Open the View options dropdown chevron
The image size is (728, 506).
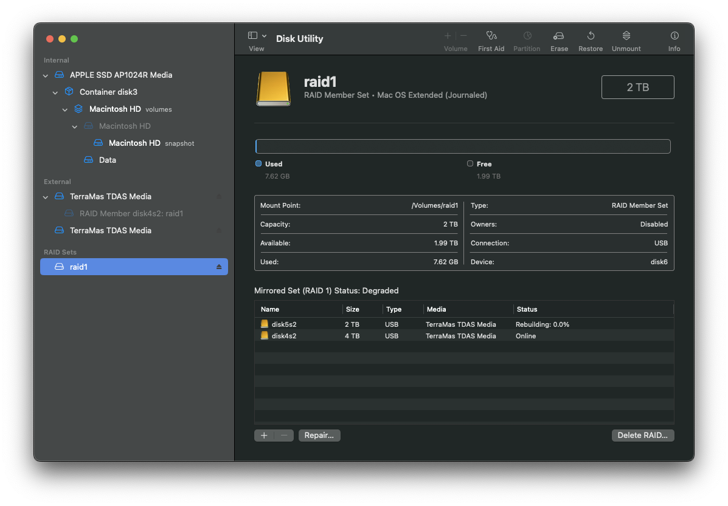[x=264, y=36]
